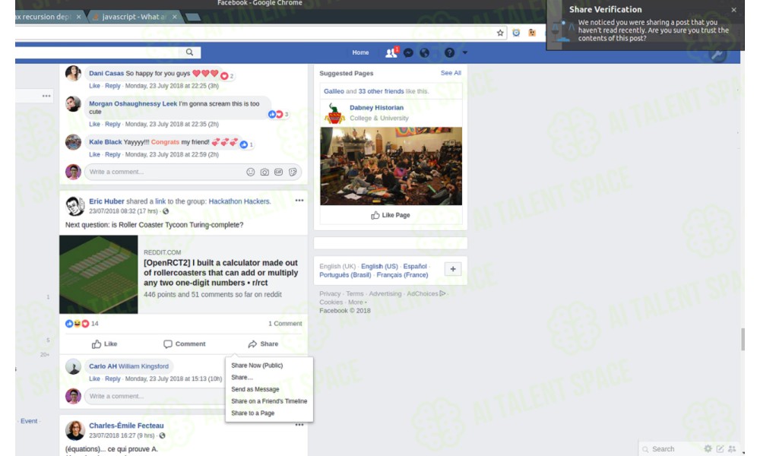Screen dimensions: 760x456
Task: Attach a photo via camera icon in comment box
Action: click(264, 172)
